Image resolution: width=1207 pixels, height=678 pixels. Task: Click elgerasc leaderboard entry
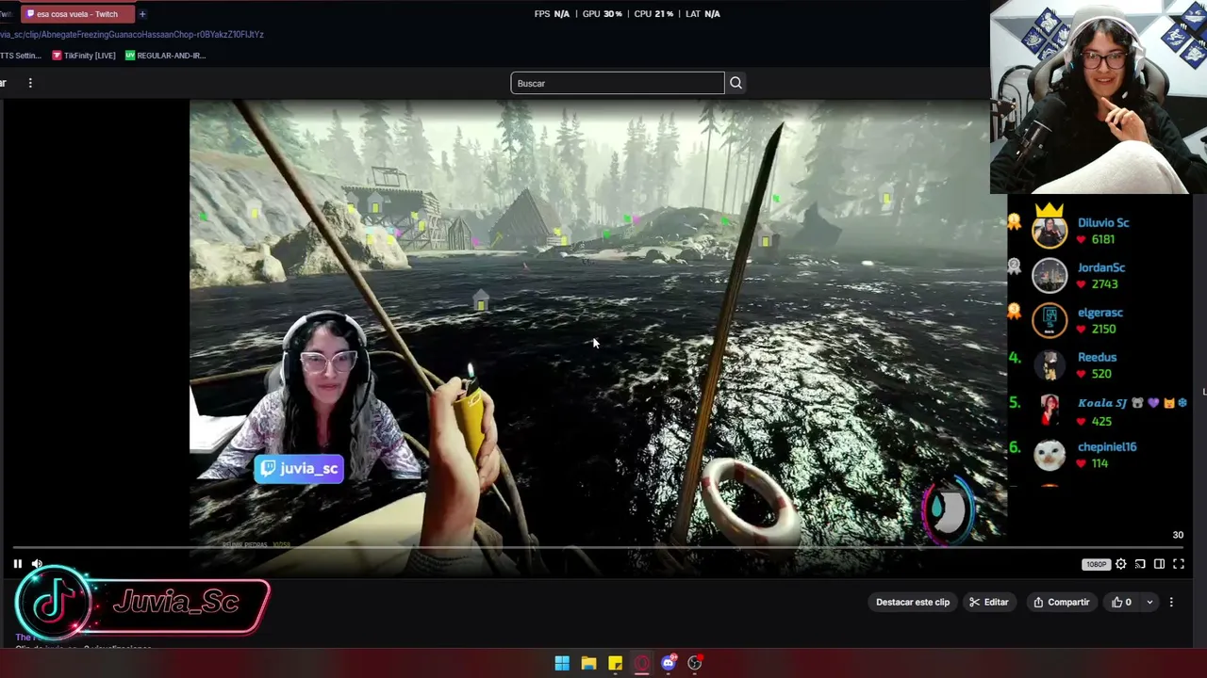1100,313
